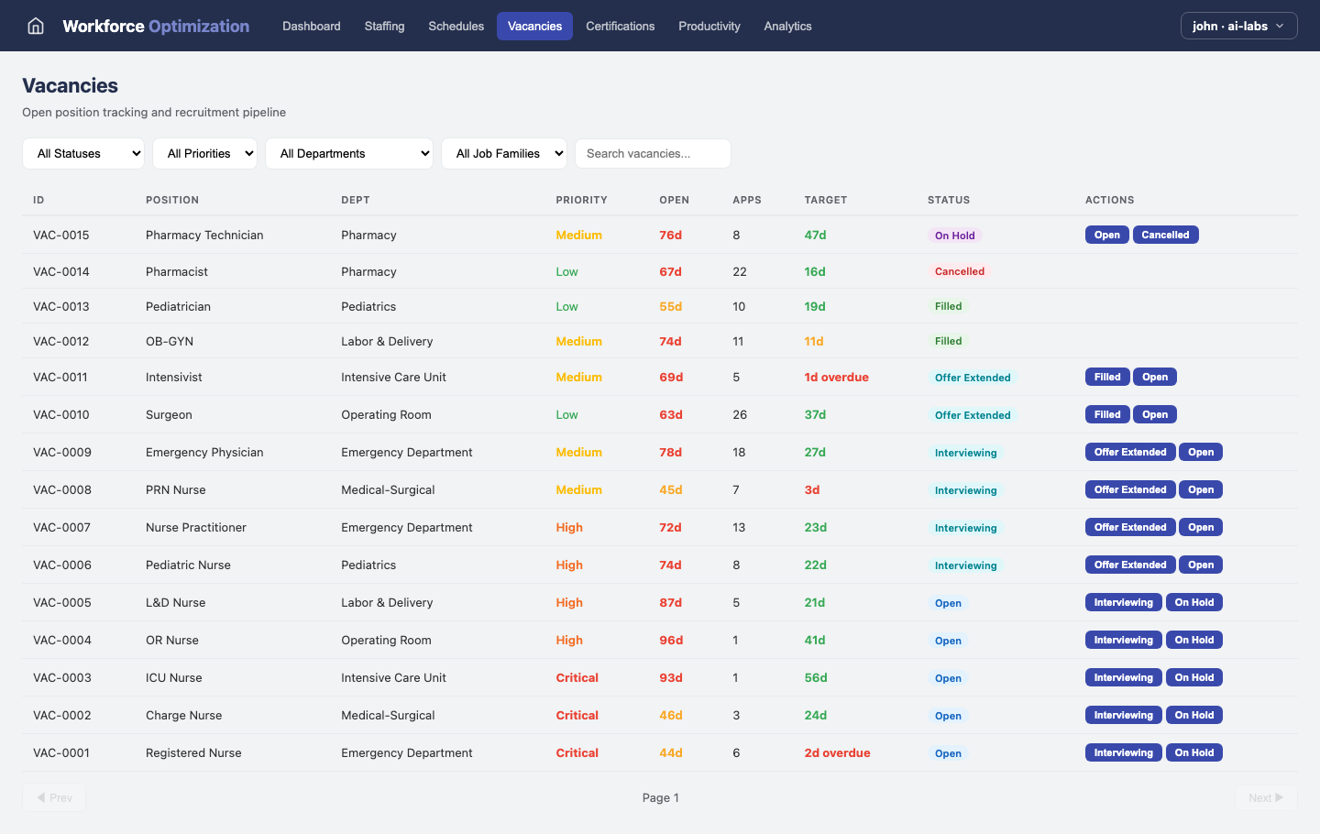The image size is (1320, 834).
Task: Mark VAC-0011 Intensivist as Filled
Action: pos(1107,377)
